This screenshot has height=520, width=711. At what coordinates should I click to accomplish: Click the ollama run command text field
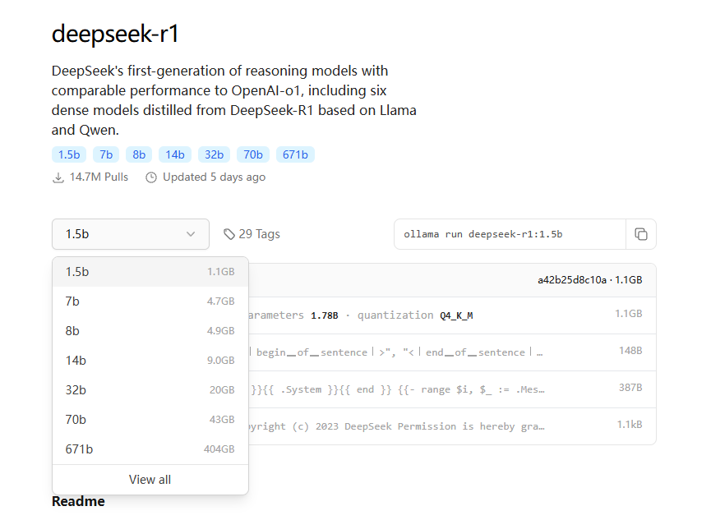tap(510, 234)
